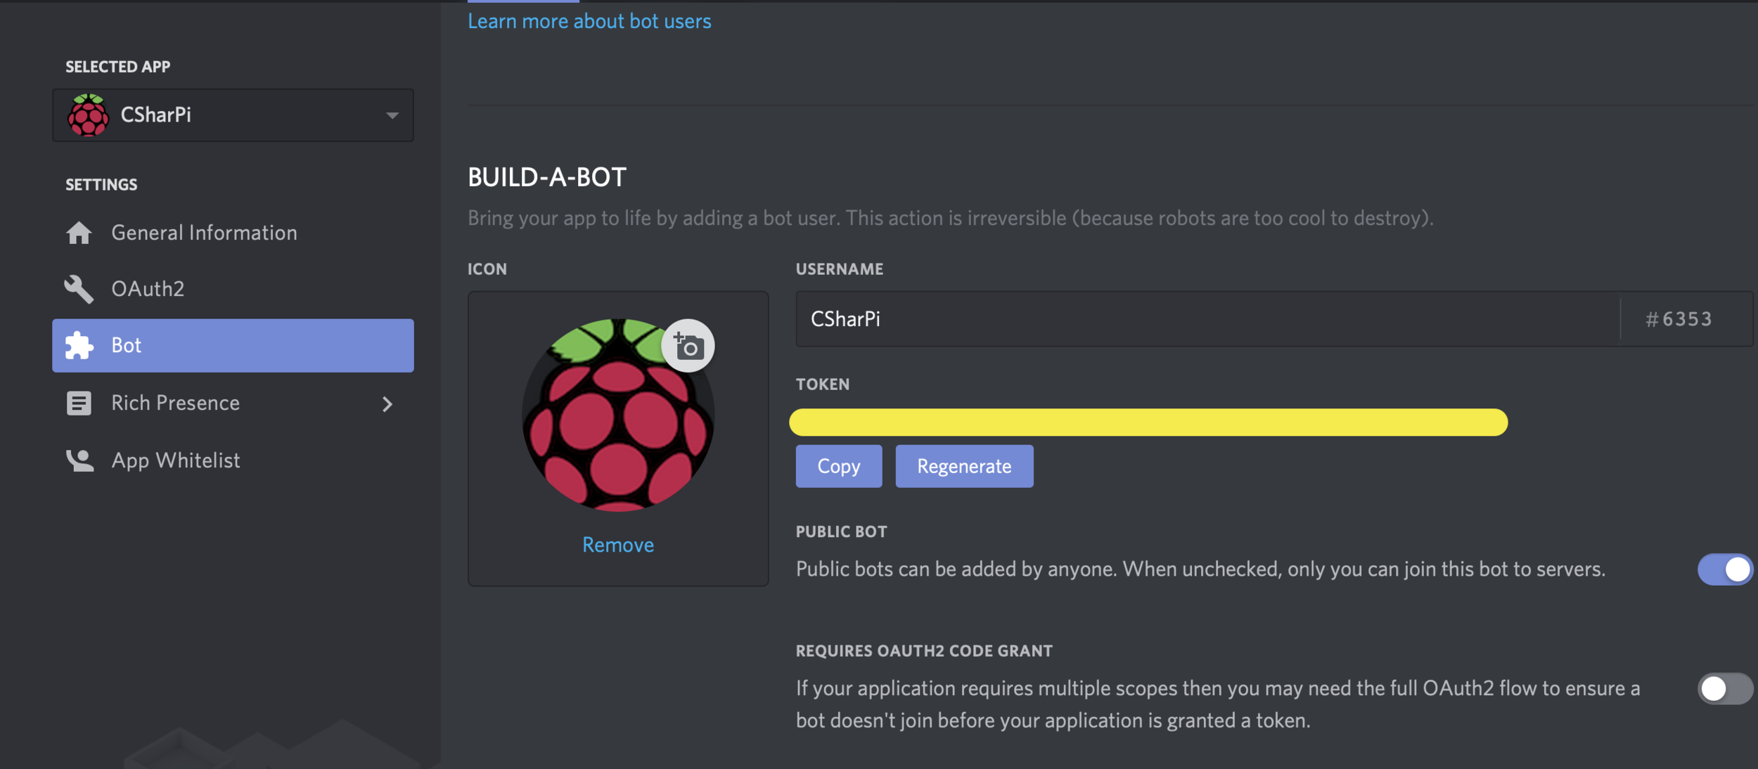Open the Learn more about bot users link
Image resolution: width=1758 pixels, height=769 pixels.
[589, 21]
